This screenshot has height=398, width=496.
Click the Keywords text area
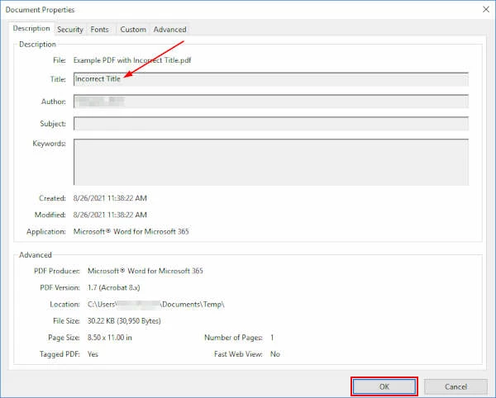[271, 162]
